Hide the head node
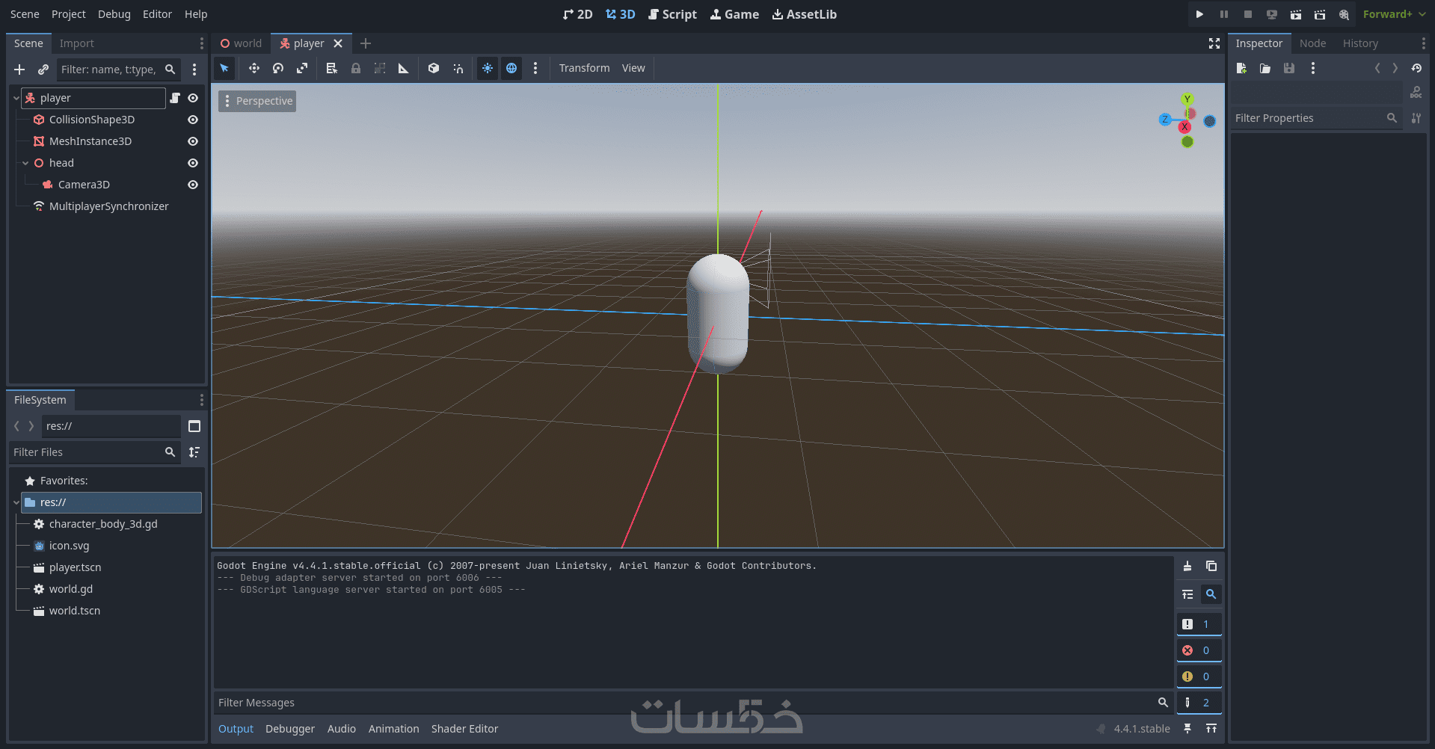Screen dimensions: 1435x749 click(x=193, y=163)
